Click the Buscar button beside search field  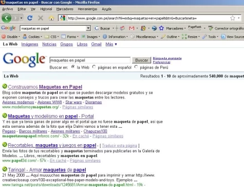click(141, 60)
